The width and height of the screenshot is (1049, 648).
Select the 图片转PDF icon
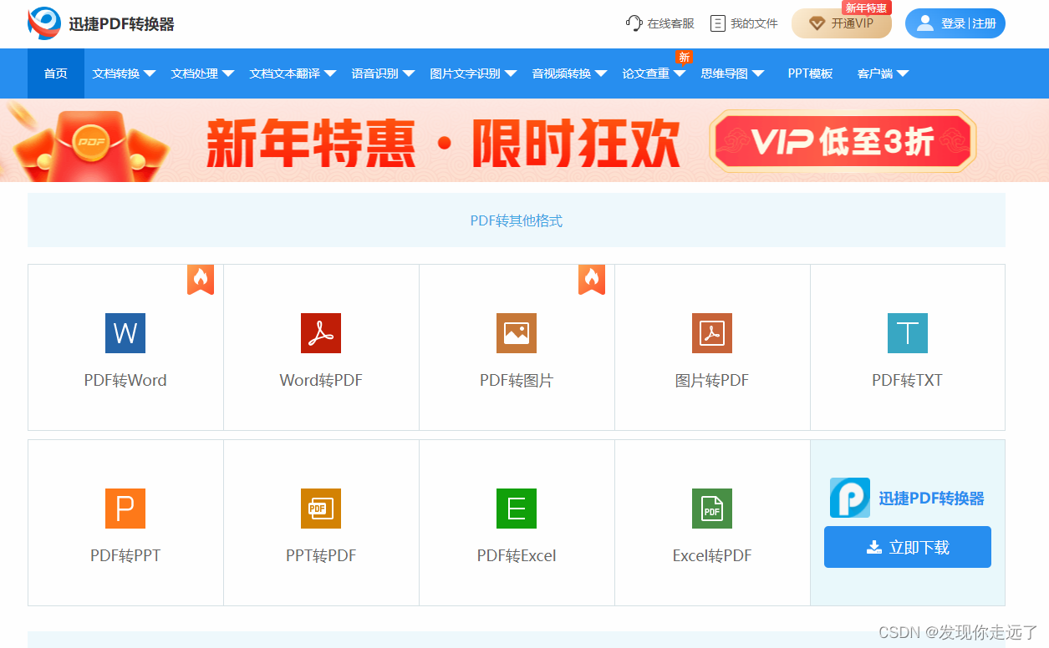[712, 333]
